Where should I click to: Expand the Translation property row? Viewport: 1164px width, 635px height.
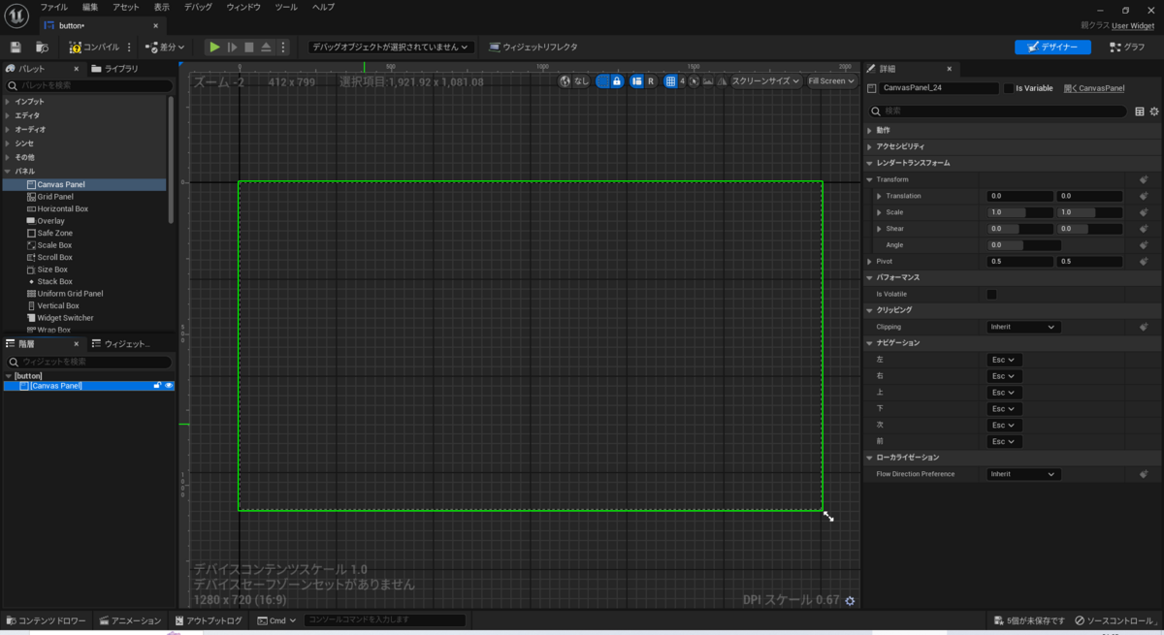tap(879, 196)
